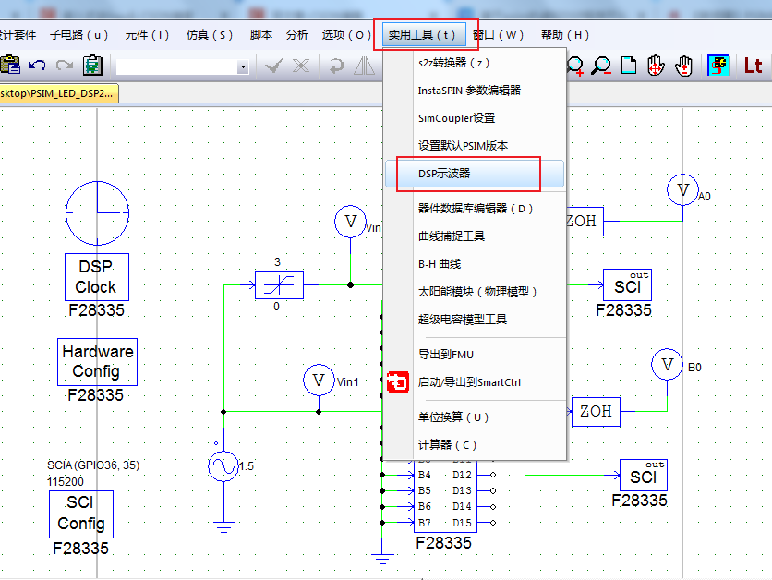Open the element search combo box dropdown

(x=243, y=66)
